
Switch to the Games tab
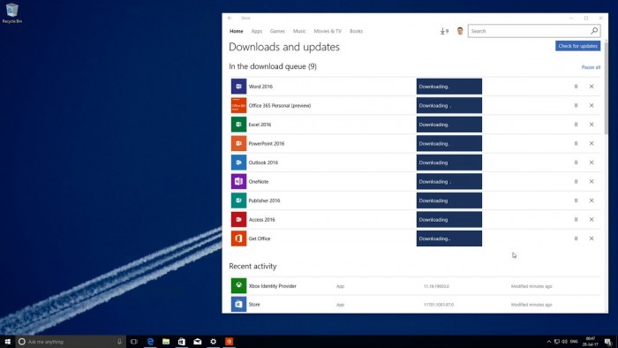277,31
